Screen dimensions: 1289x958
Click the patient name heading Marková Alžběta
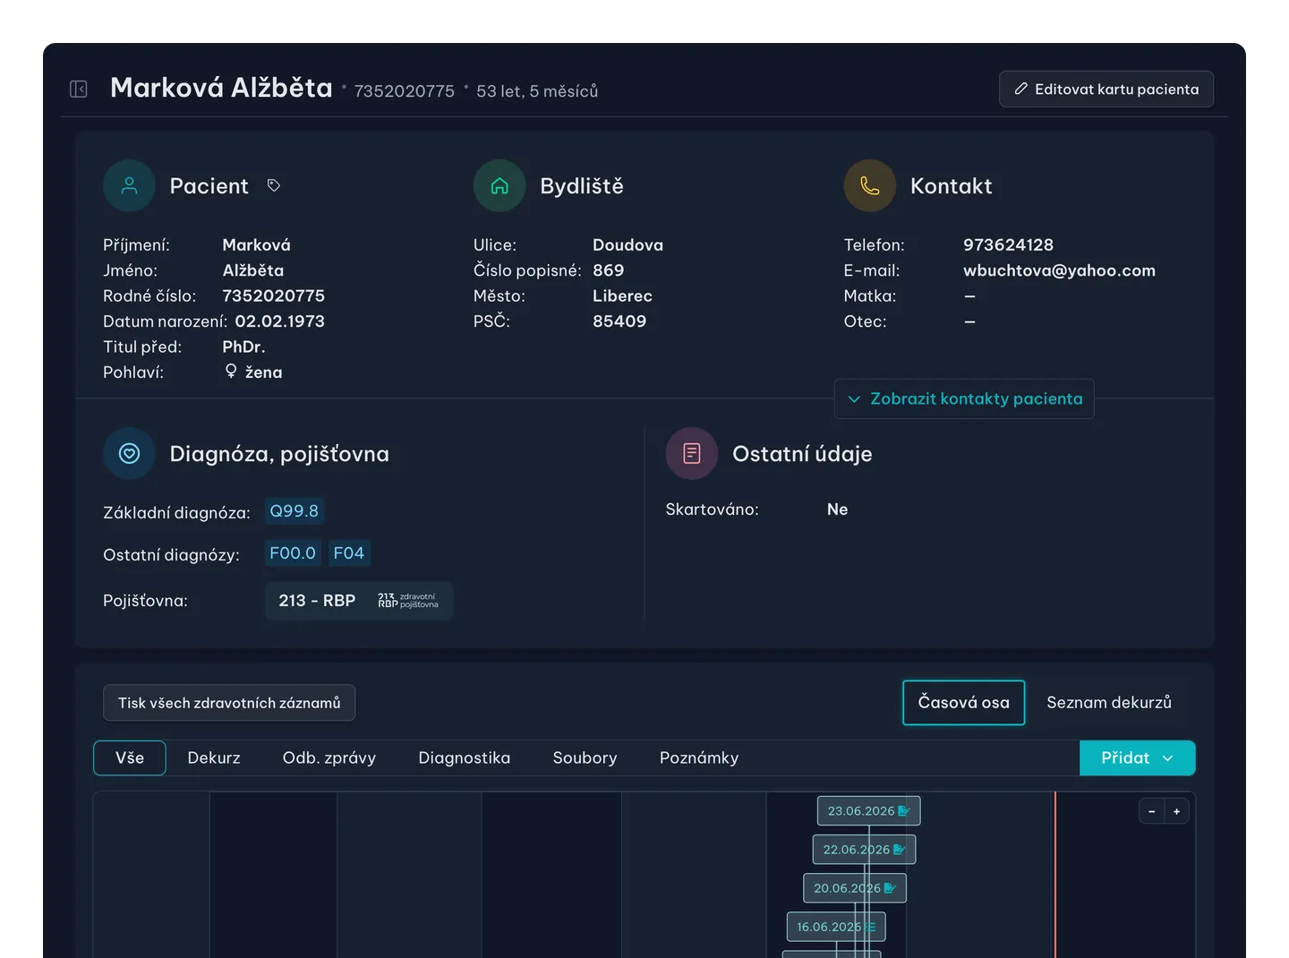point(221,87)
